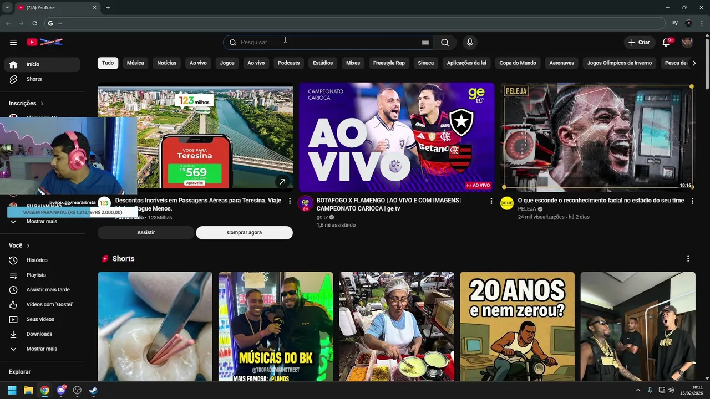Open Downloads in sidebar
The height and width of the screenshot is (399, 710).
42,334
